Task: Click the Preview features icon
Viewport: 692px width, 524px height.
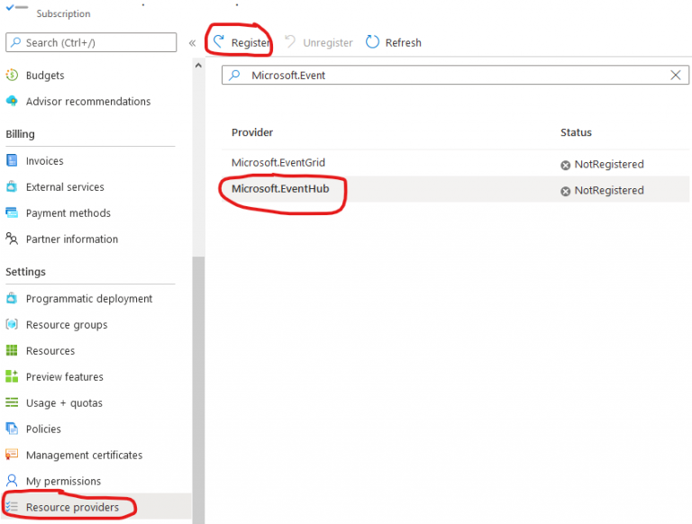Action: click(x=12, y=377)
